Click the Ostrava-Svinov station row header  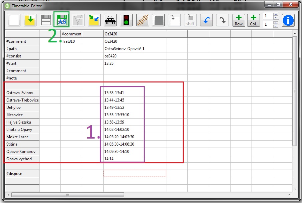click(x=22, y=93)
